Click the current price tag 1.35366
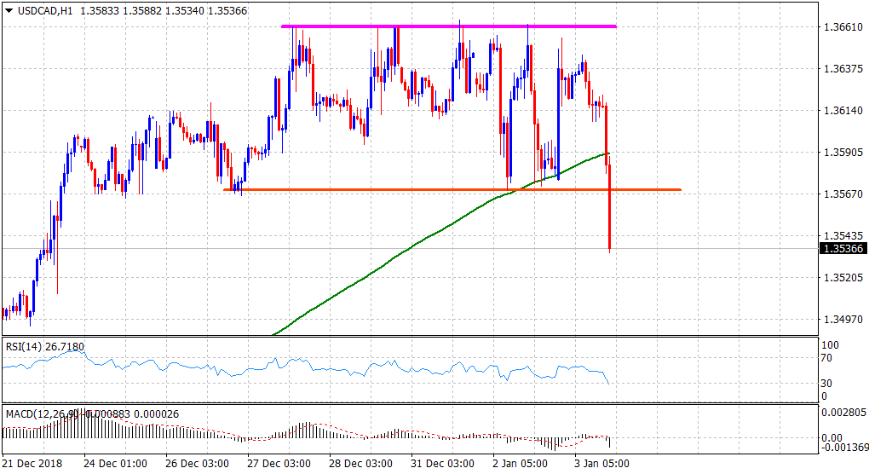The image size is (869, 474). (842, 249)
